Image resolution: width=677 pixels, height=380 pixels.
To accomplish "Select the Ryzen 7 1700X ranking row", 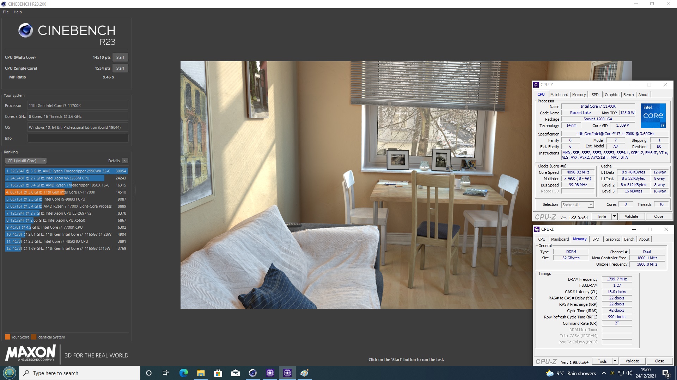I will pos(66,206).
